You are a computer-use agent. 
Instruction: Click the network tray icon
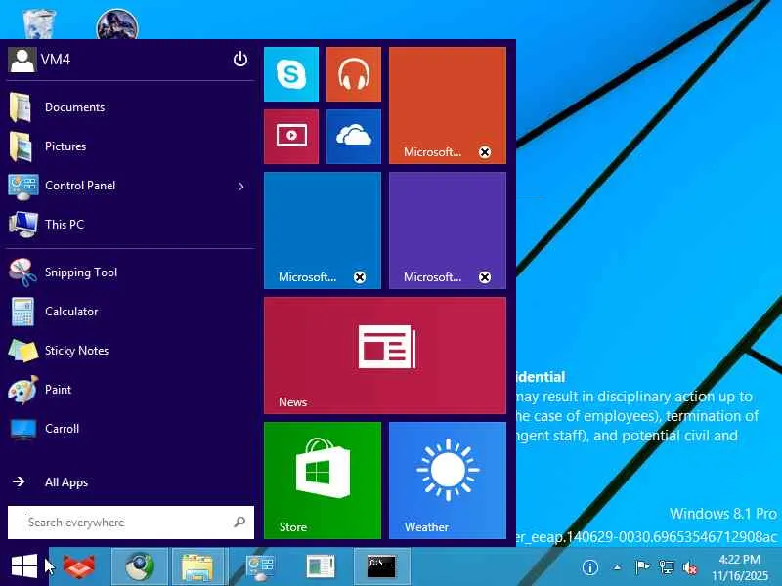[x=666, y=567]
